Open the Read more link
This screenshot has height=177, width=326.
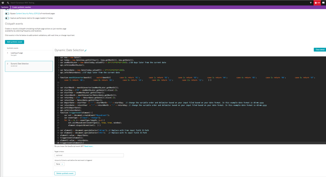[x=89, y=146]
